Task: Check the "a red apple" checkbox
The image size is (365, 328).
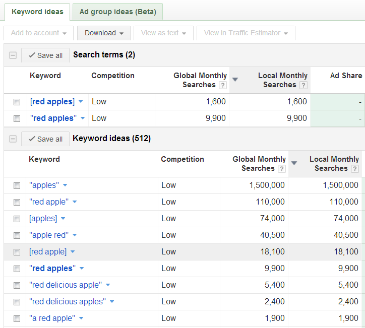Action: pos(17,318)
